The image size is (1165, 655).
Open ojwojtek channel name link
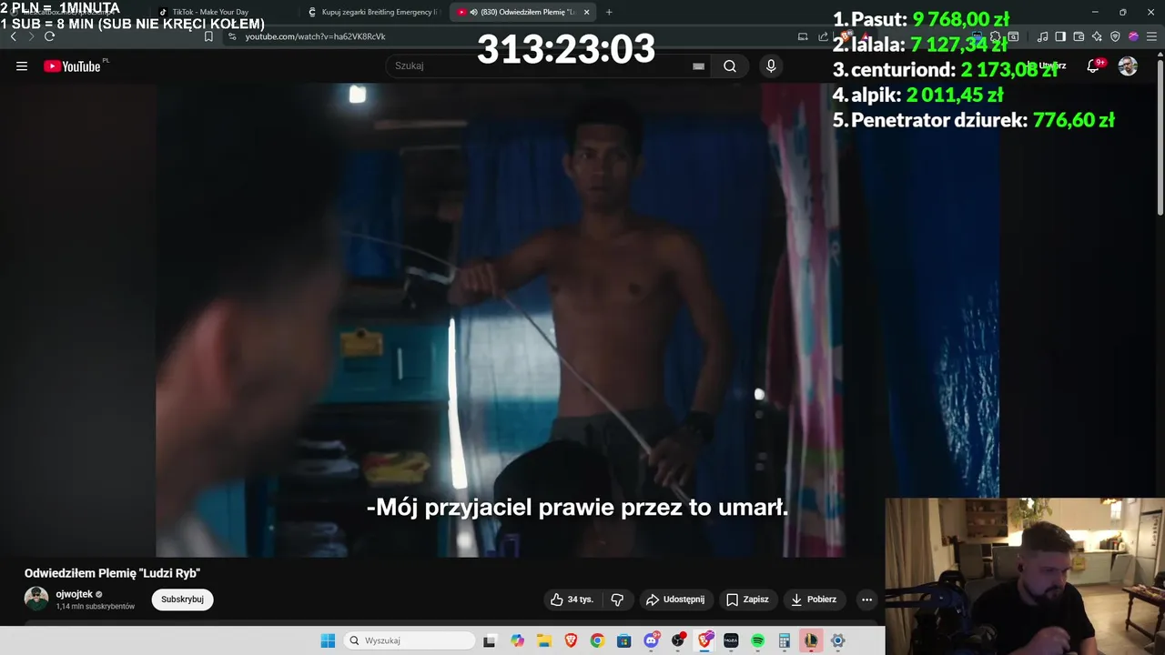click(74, 594)
